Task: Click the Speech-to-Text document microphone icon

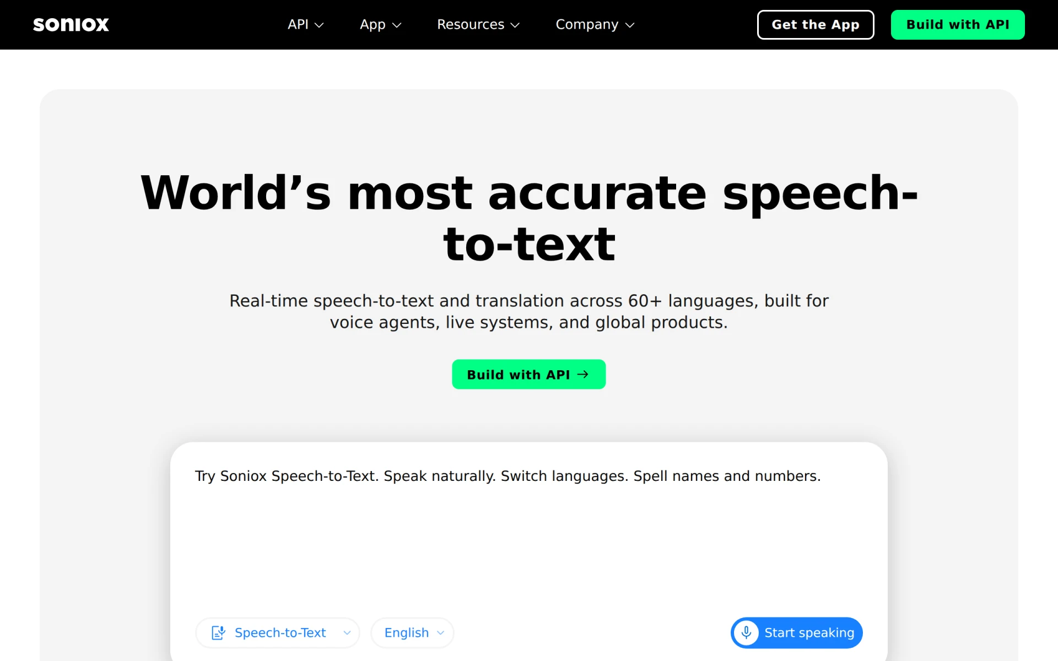Action: click(219, 632)
